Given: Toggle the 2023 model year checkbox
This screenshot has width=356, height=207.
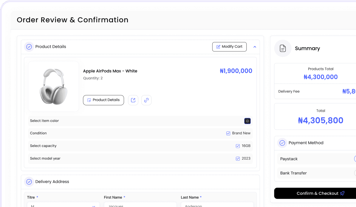Looking at the screenshot, I should click(238, 159).
